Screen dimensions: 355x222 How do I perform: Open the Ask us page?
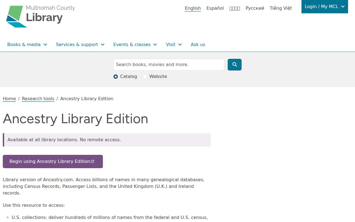(x=198, y=45)
